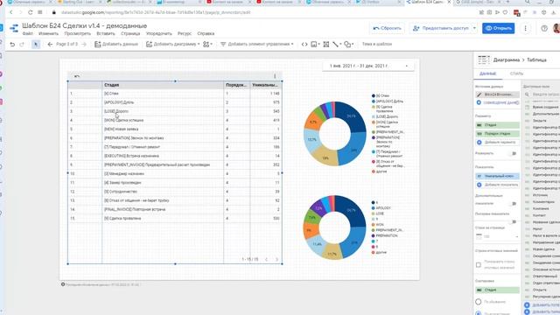Image resolution: width=560 pixels, height=315 pixels.
Task: Click dark blue segment of bottom donut chart
Action: 352,211
